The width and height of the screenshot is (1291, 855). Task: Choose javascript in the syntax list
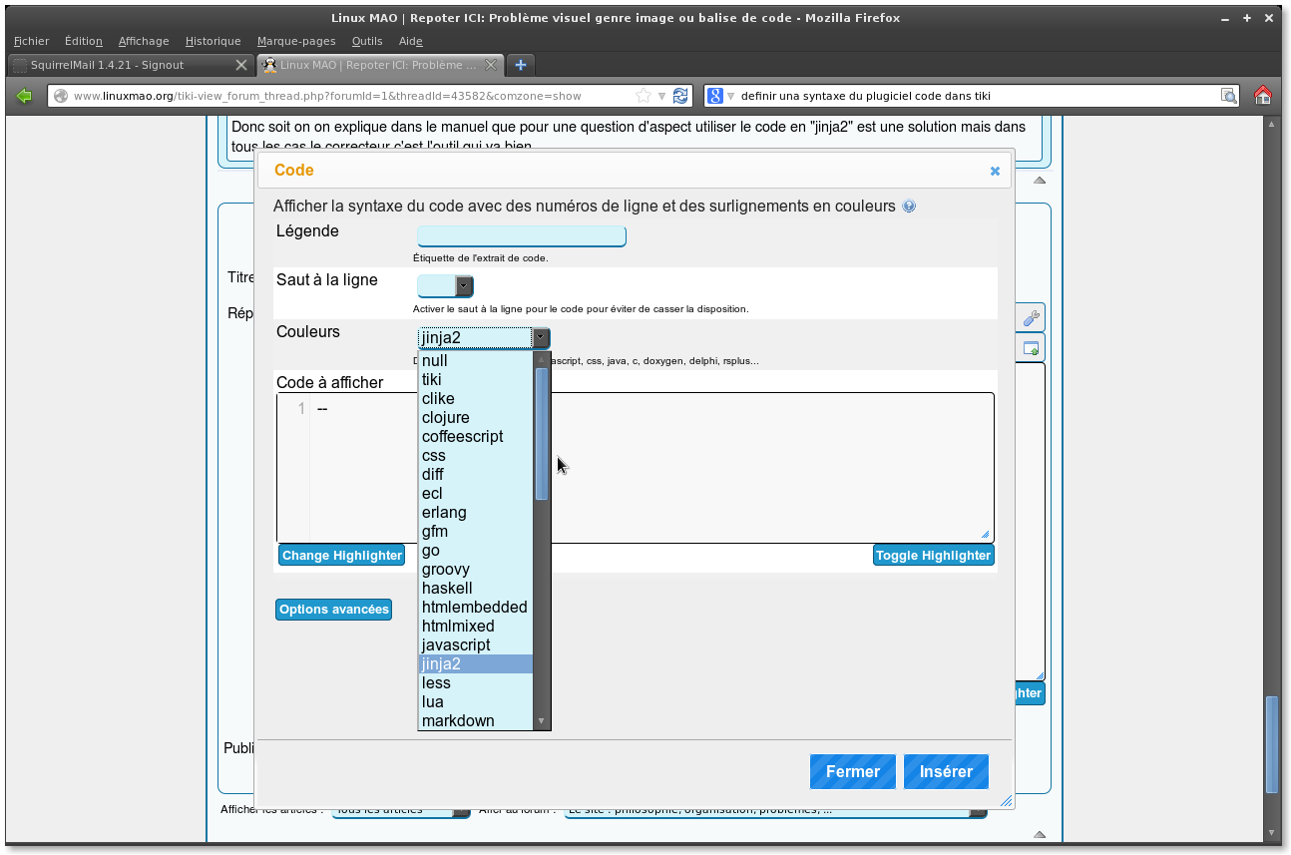tap(456, 644)
